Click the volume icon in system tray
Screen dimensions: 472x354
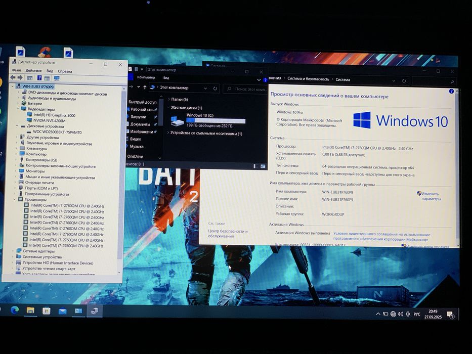(x=400, y=314)
